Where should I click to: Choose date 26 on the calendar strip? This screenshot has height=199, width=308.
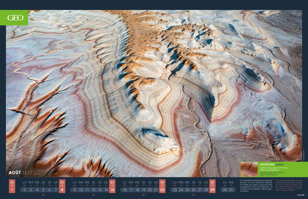point(193,189)
